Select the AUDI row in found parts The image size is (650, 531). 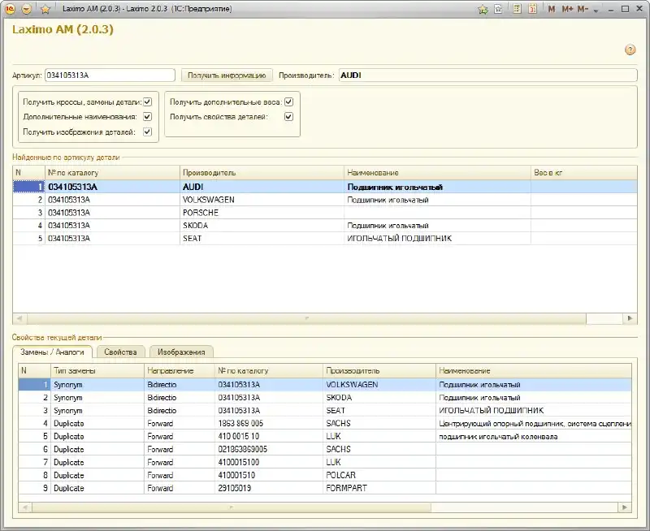tap(325, 187)
